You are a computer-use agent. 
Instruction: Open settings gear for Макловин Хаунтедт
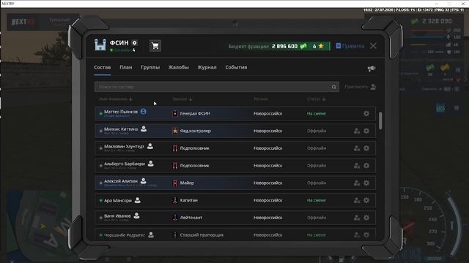pos(366,148)
